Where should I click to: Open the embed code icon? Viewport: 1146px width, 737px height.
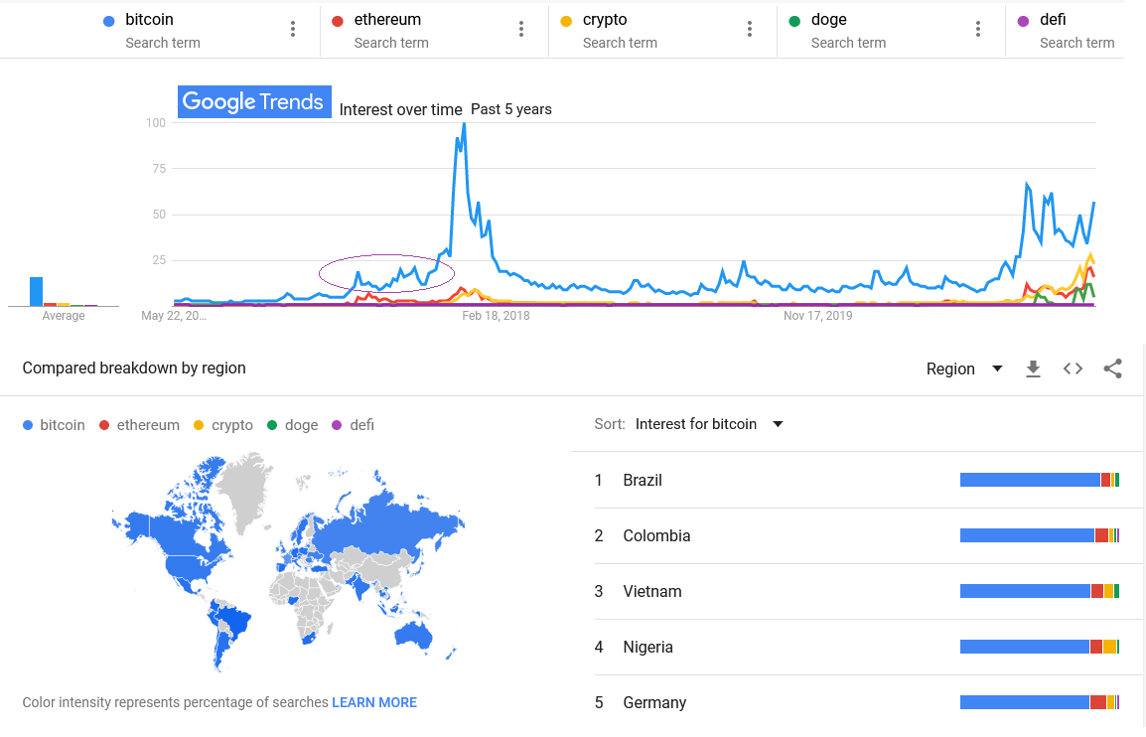pyautogui.click(x=1073, y=368)
